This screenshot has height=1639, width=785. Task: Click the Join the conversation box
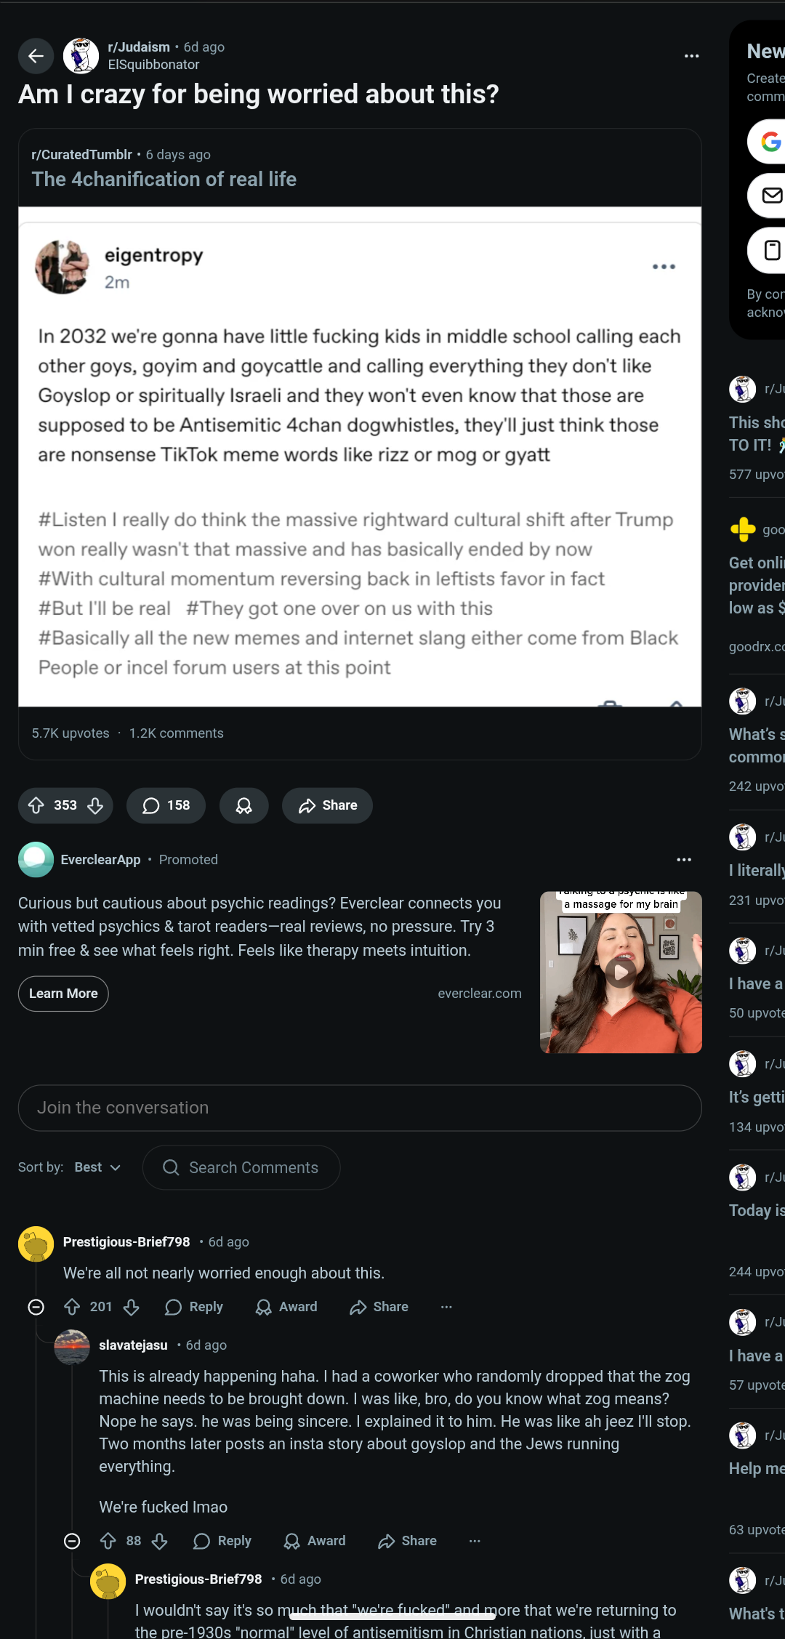point(359,1108)
